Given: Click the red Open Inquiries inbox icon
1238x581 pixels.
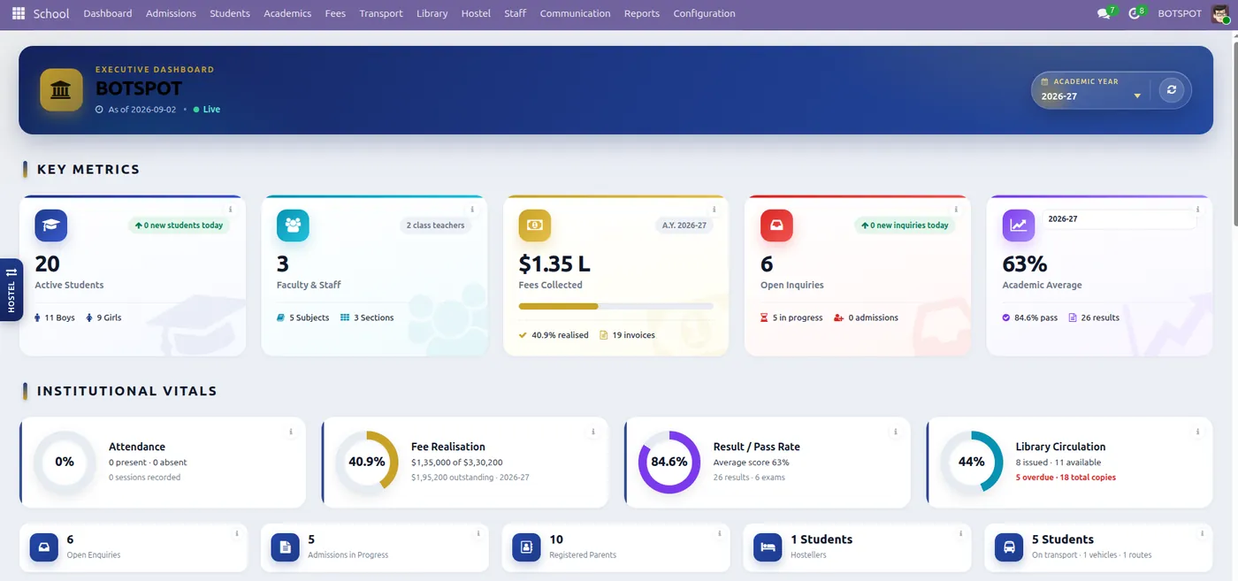Looking at the screenshot, I should pos(776,226).
